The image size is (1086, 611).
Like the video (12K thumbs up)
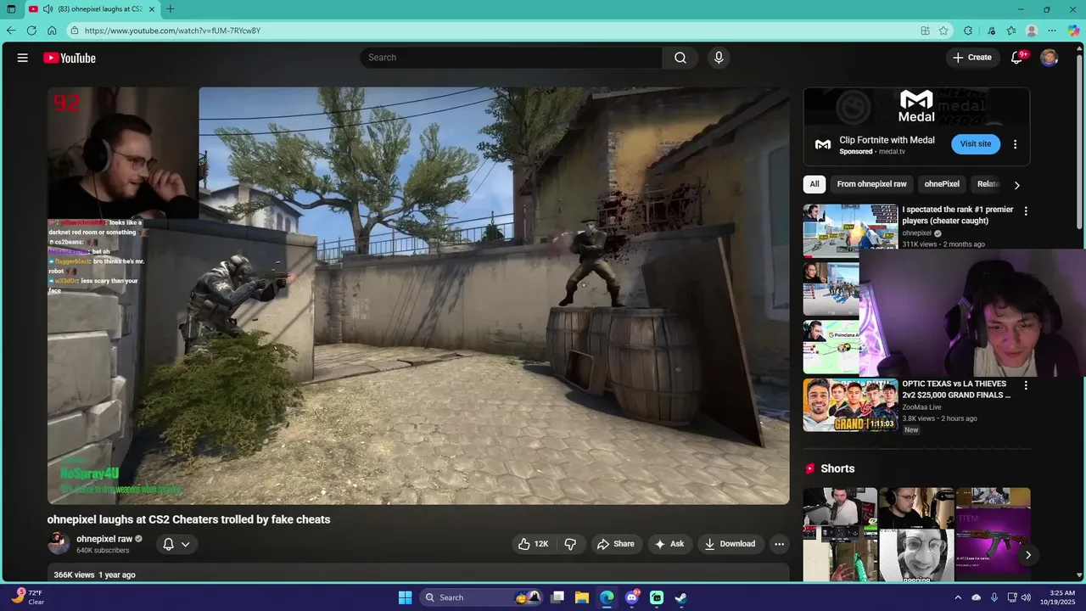point(533,544)
